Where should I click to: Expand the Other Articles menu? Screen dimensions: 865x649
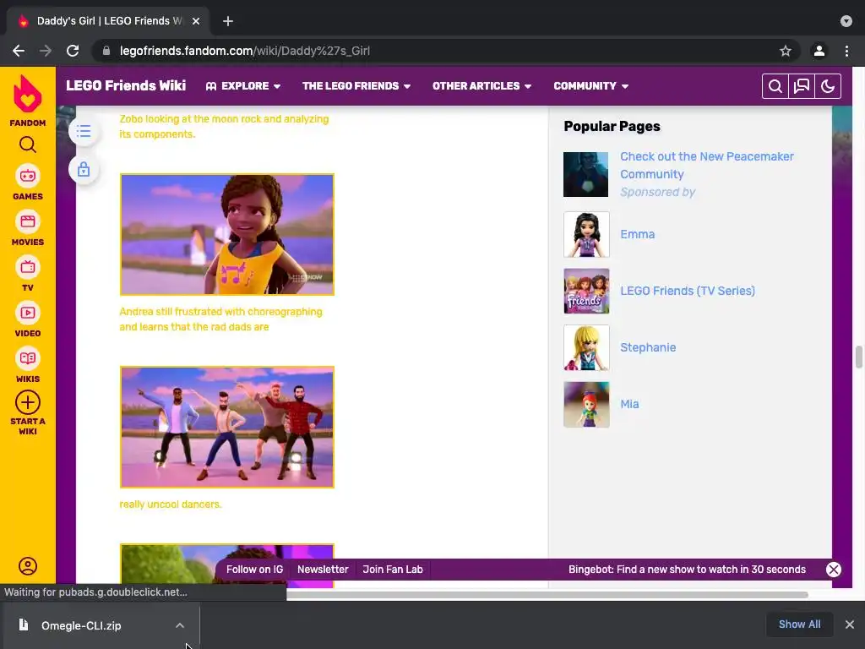coord(481,86)
